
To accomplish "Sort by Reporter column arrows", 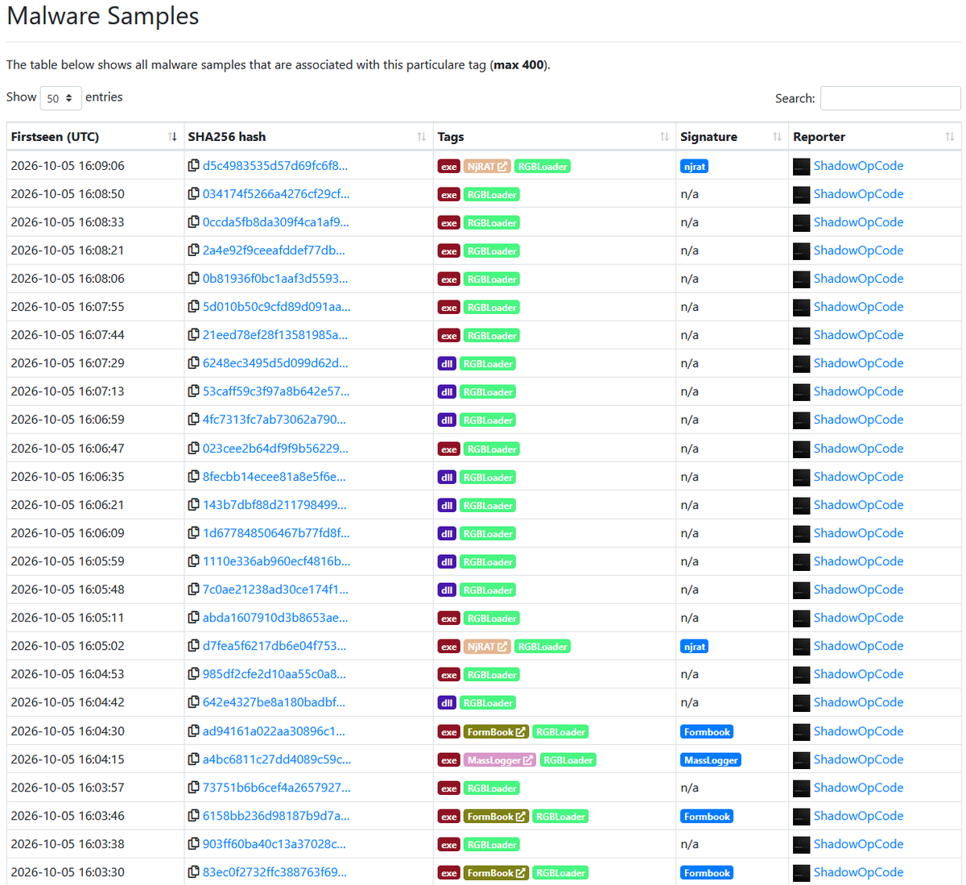I will click(x=950, y=137).
